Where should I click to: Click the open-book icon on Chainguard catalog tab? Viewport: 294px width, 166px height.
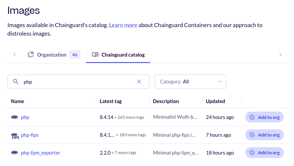[x=95, y=54]
